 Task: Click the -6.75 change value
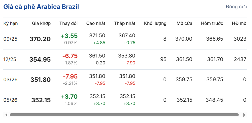(70, 56)
